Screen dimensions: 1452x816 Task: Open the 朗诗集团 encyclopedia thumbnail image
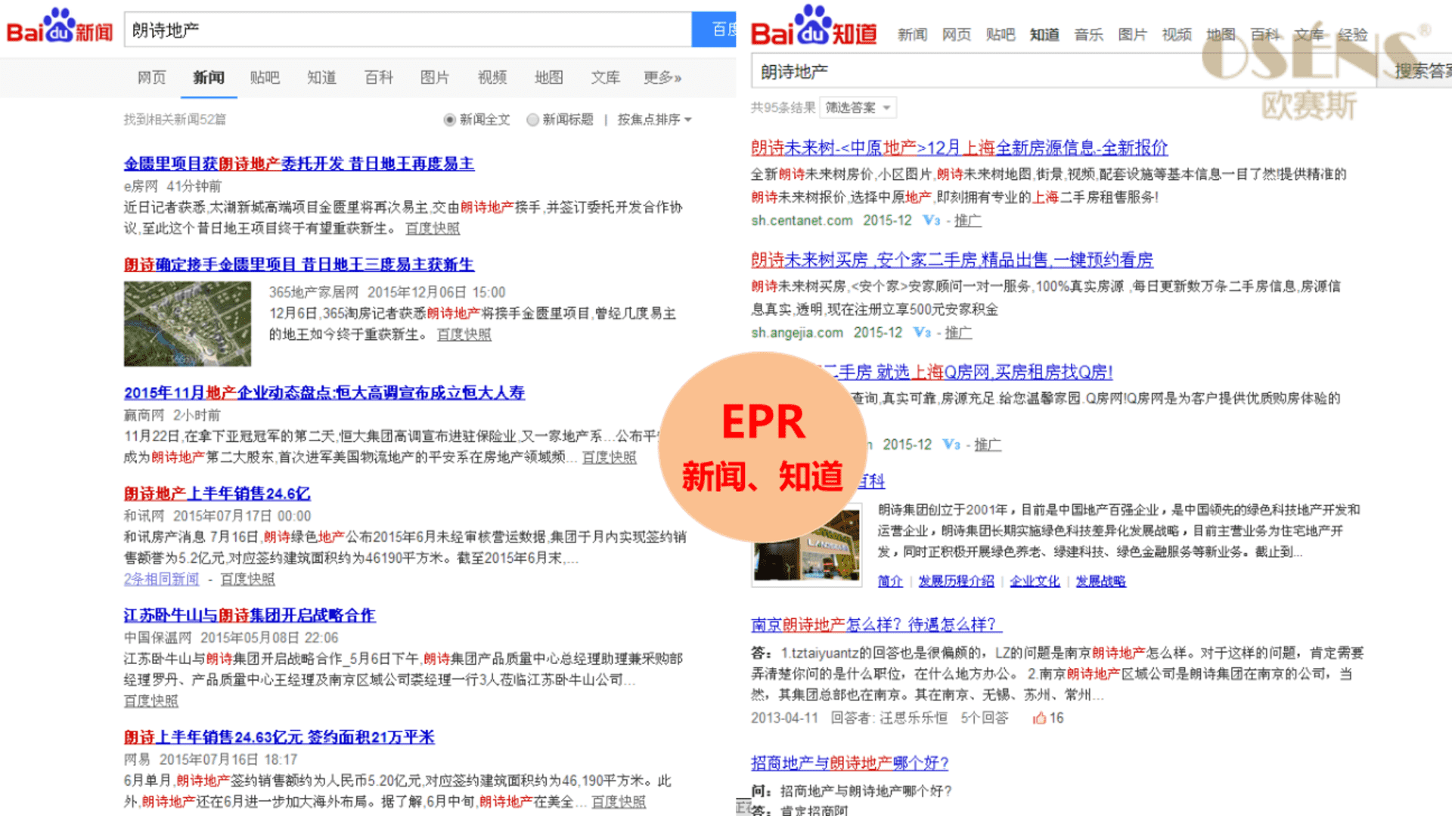point(807,546)
